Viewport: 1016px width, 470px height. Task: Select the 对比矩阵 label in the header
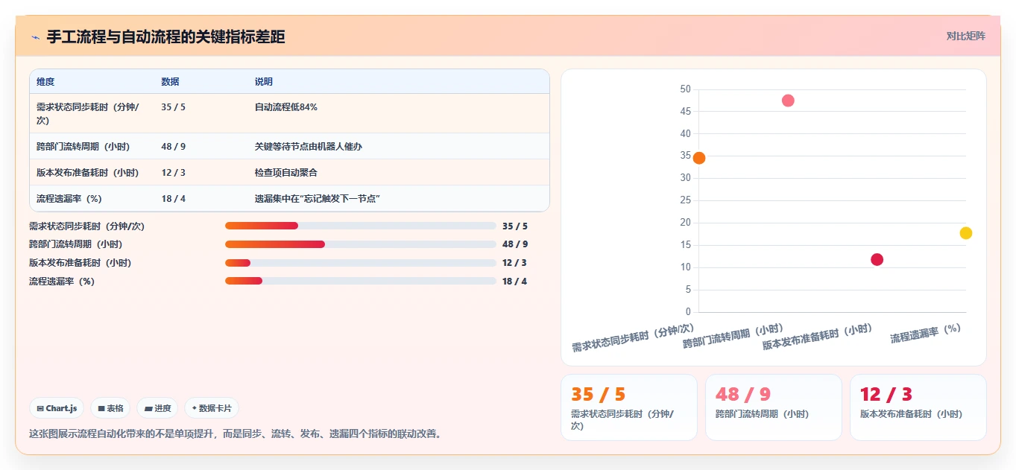click(x=965, y=36)
